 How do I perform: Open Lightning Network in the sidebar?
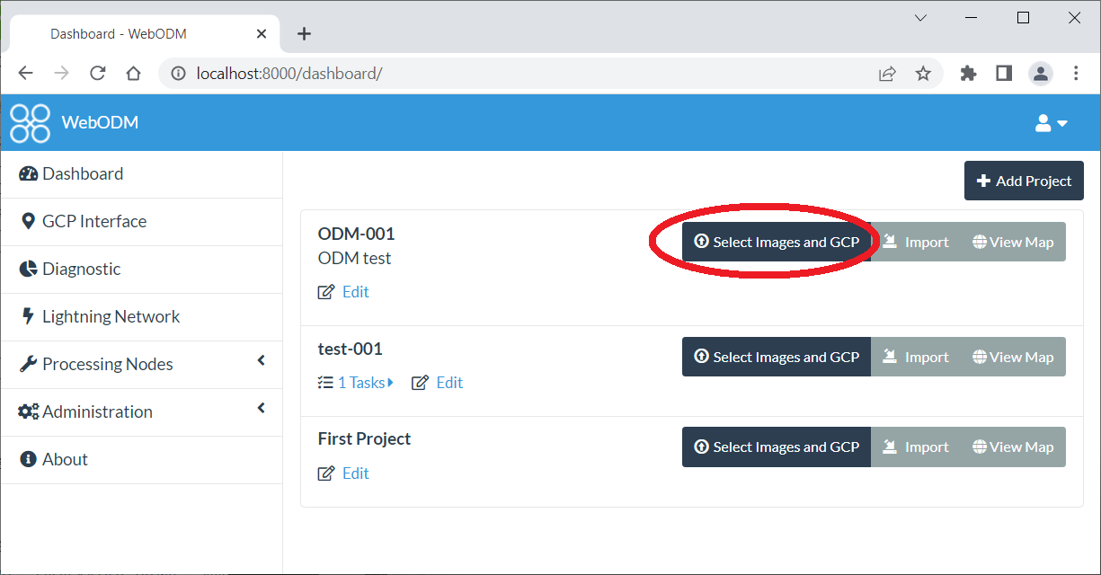142,317
